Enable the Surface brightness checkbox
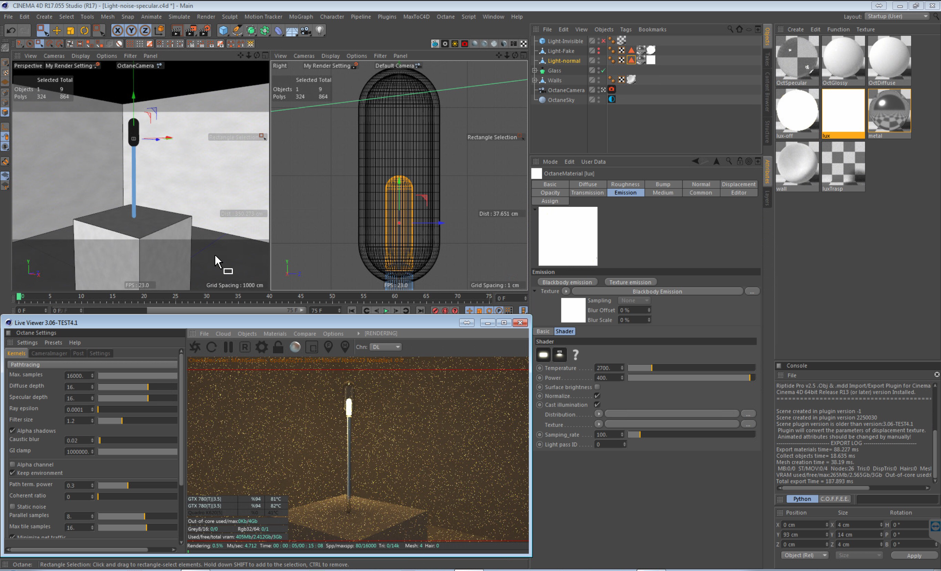 (x=597, y=387)
